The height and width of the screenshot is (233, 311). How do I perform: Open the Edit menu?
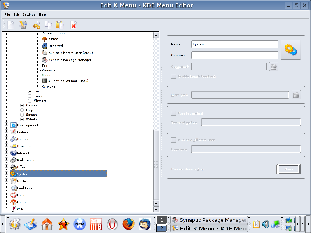(x=16, y=14)
